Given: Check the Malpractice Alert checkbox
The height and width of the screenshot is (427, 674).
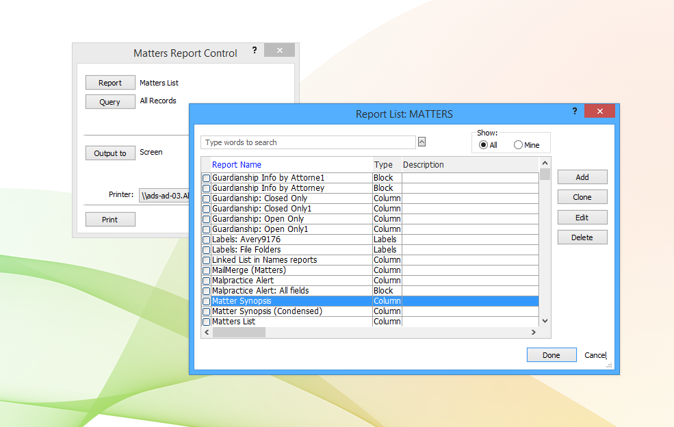Looking at the screenshot, I should click(206, 280).
